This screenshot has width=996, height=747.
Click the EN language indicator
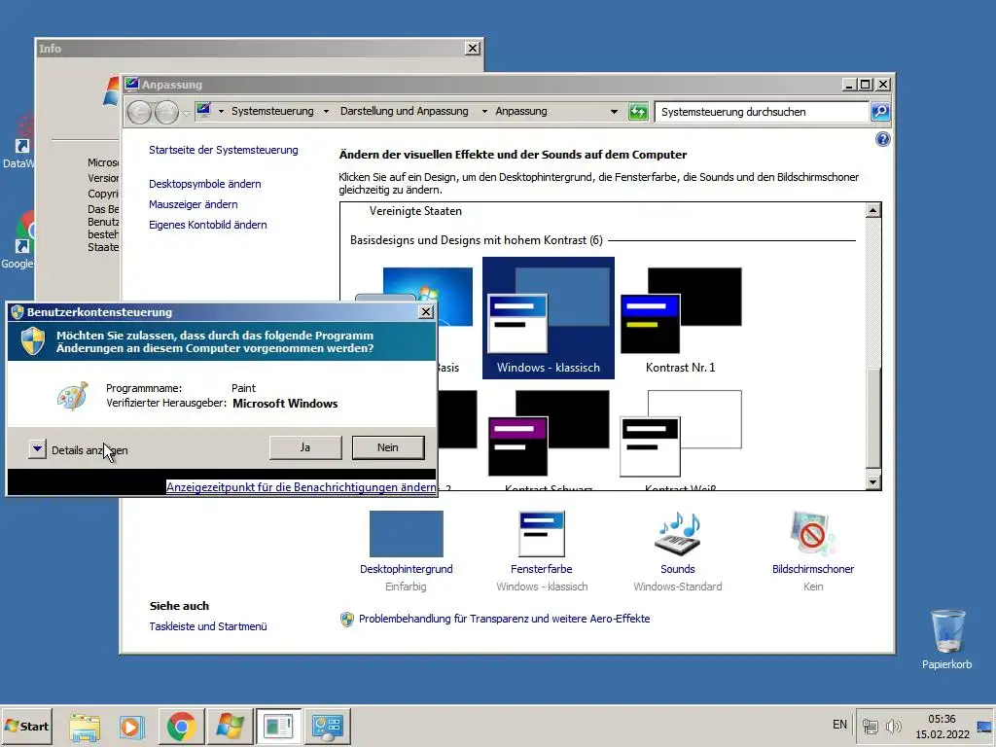pyautogui.click(x=839, y=725)
